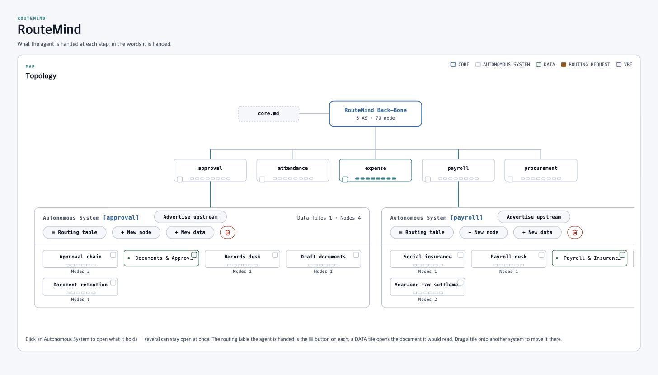Screen dimensions: 658x375
Task: Add a New node to payroll
Action: point(483,232)
